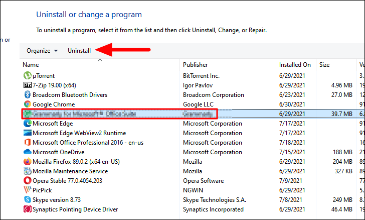Select the Microsoft Edge entry name
Screen dimensions: 365x220
click(x=53, y=124)
